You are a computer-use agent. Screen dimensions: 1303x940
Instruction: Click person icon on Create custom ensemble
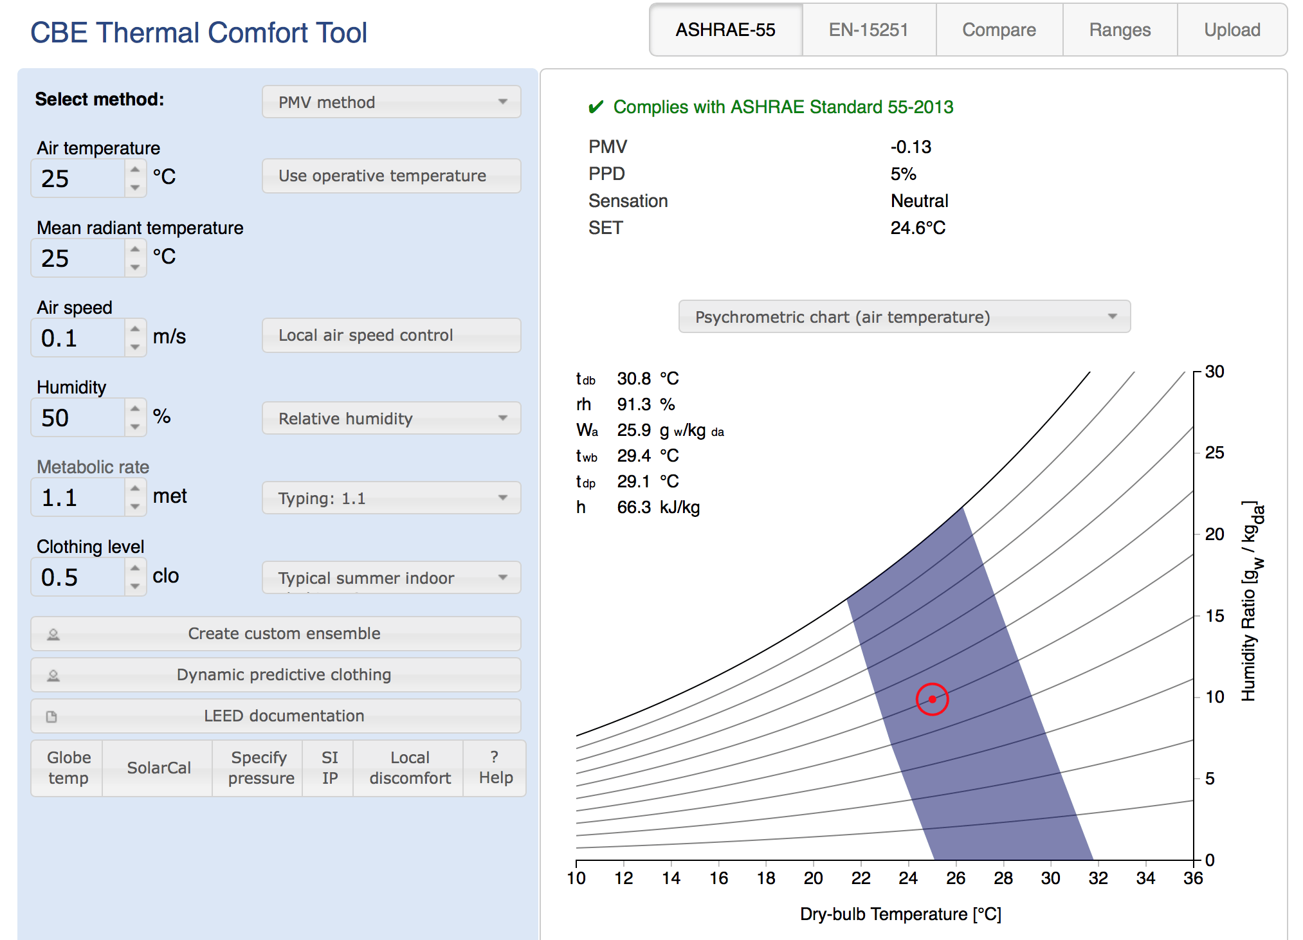click(53, 635)
